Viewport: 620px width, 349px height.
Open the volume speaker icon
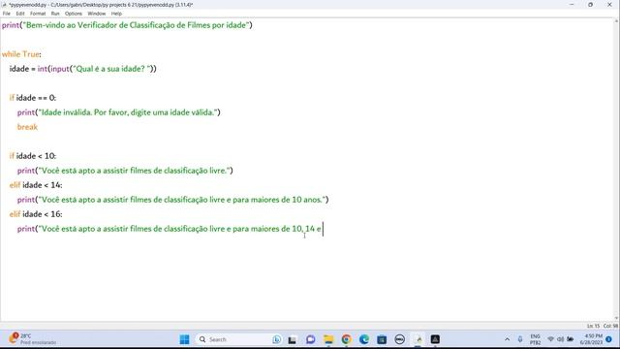pyautogui.click(x=560, y=339)
